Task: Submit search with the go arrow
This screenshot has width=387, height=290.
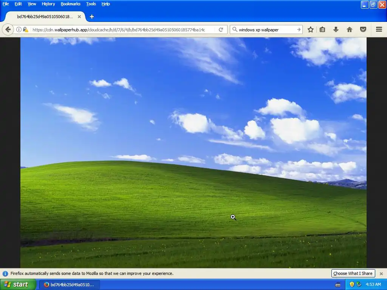Action: pyautogui.click(x=299, y=29)
